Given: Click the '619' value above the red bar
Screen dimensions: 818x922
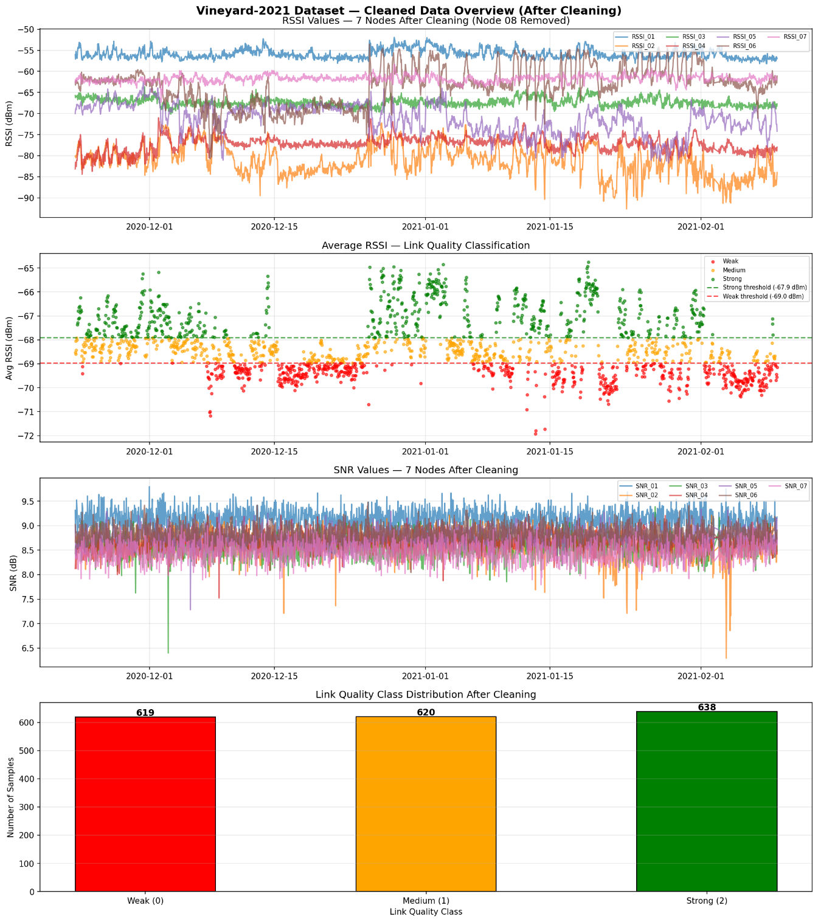Looking at the screenshot, I should tap(145, 713).
